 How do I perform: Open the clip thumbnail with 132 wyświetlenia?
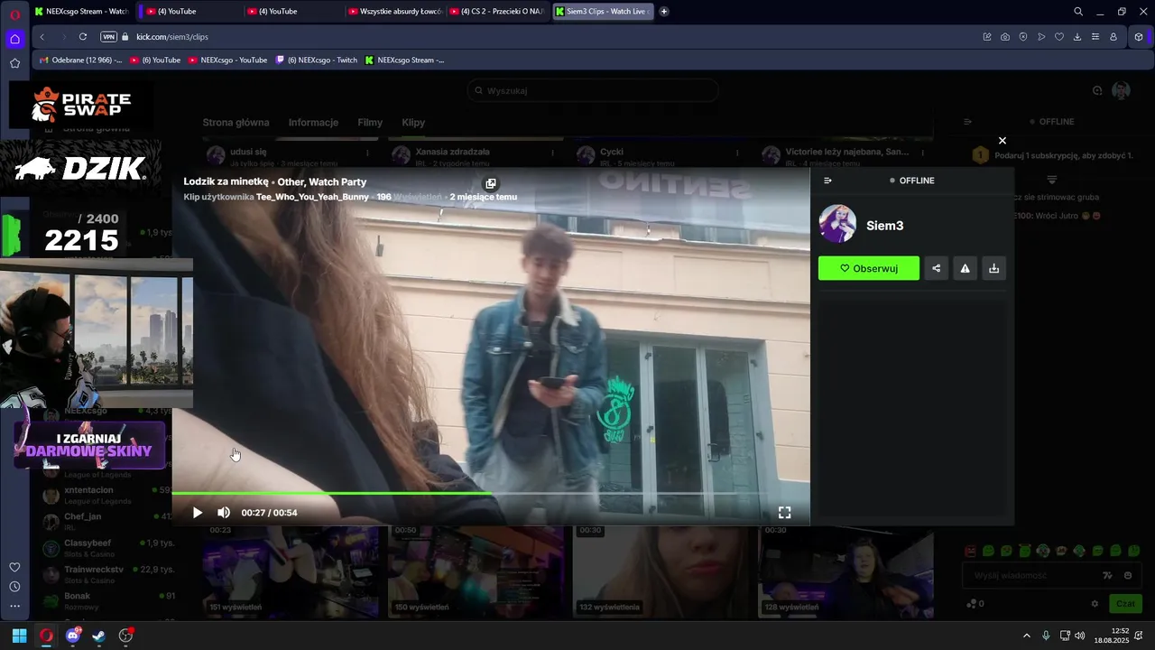pos(661,571)
